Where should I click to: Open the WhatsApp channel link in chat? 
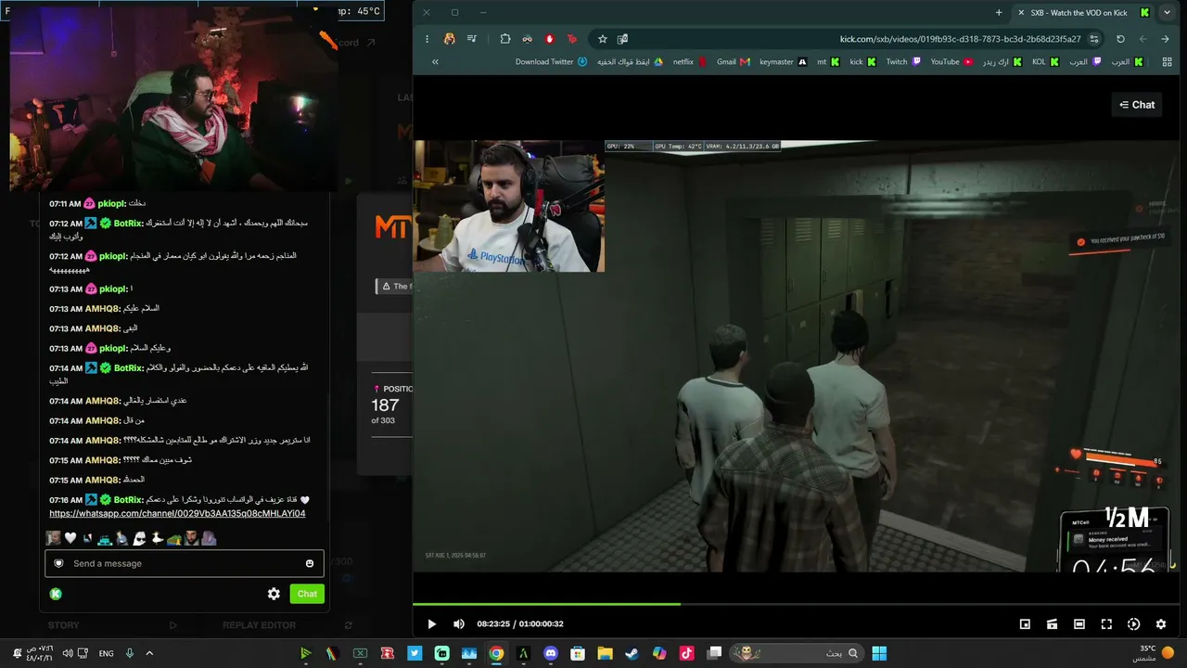[177, 513]
